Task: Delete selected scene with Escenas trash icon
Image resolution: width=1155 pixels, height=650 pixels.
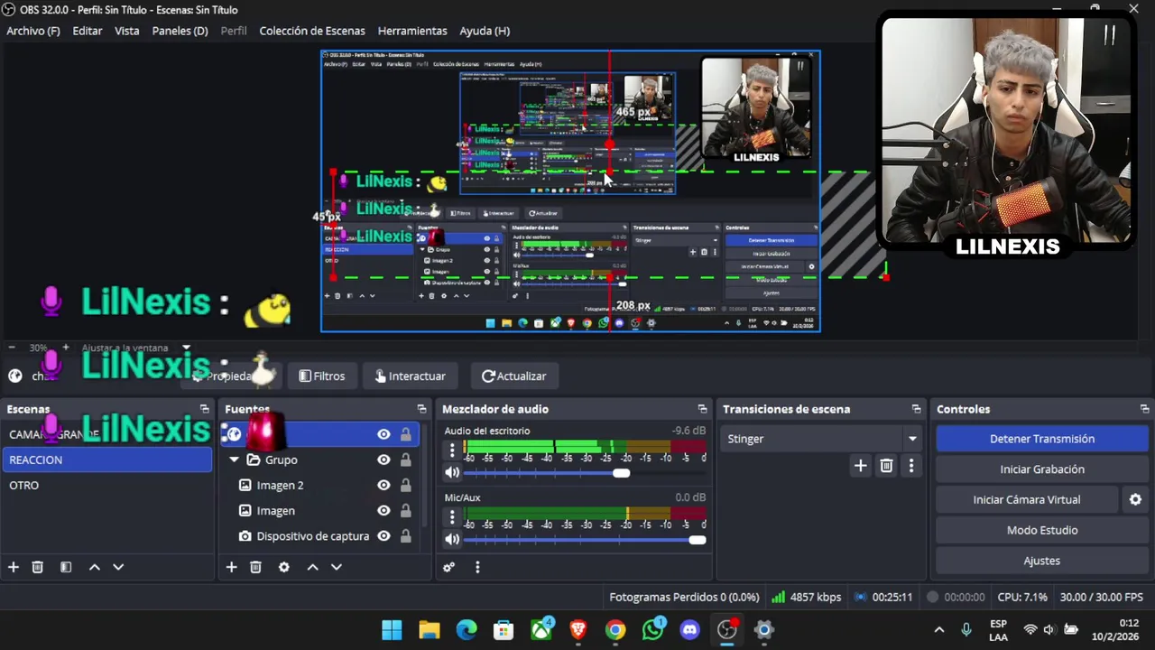Action: (38, 567)
